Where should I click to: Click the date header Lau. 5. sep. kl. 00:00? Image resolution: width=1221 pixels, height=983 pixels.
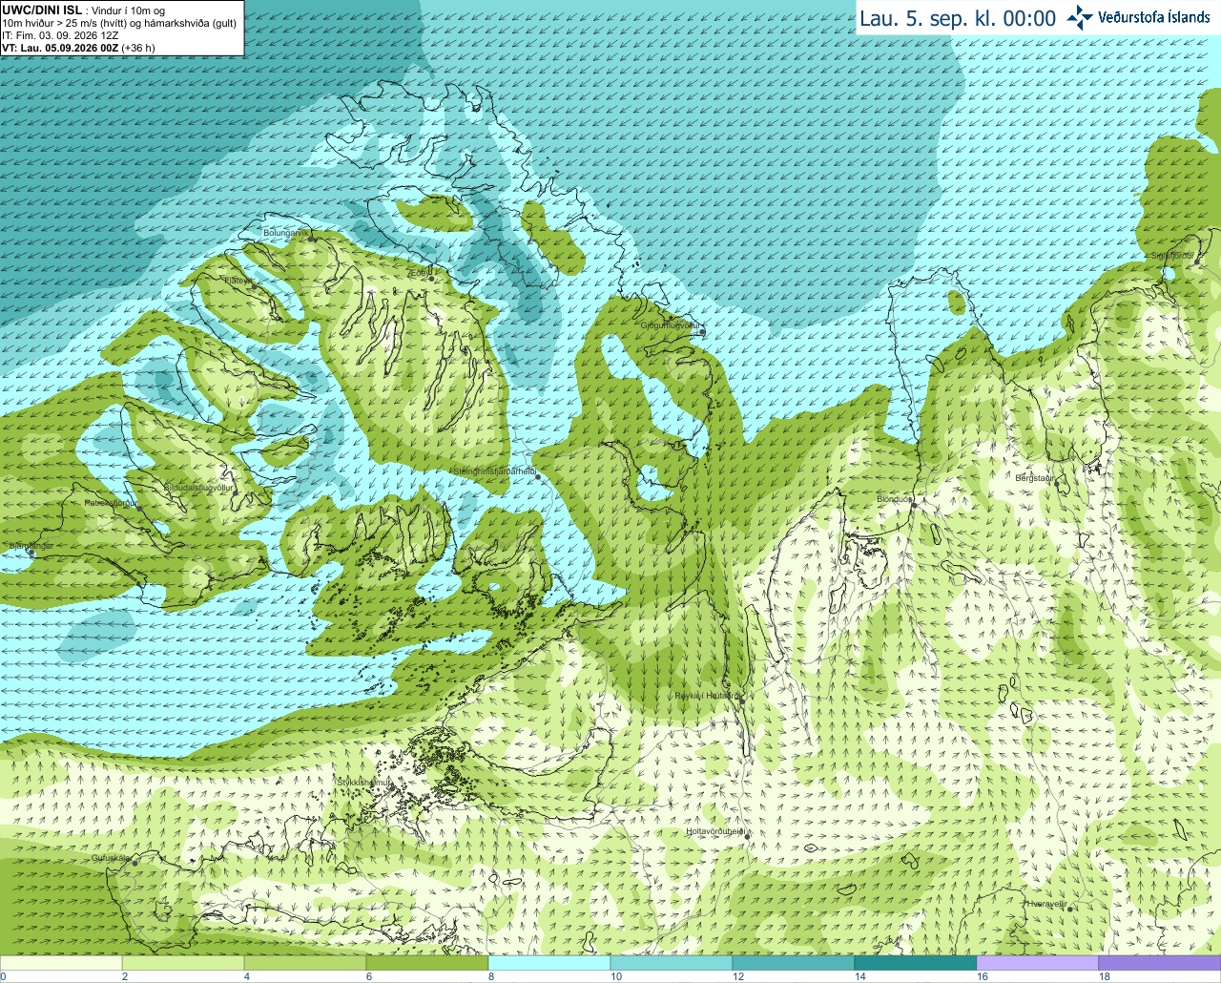point(958,18)
